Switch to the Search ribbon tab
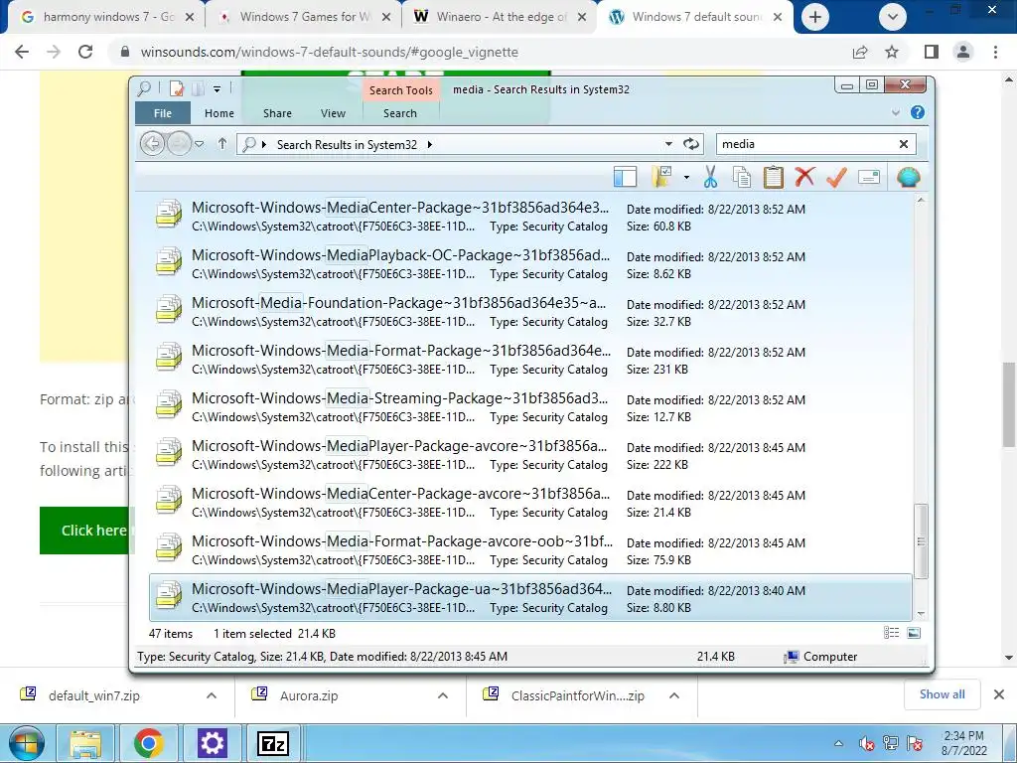 coord(400,113)
